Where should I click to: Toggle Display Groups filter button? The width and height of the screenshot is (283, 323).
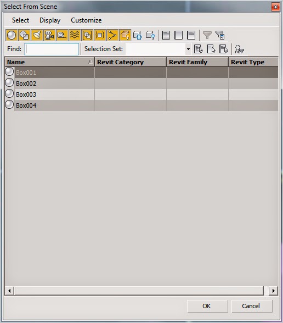[87, 35]
